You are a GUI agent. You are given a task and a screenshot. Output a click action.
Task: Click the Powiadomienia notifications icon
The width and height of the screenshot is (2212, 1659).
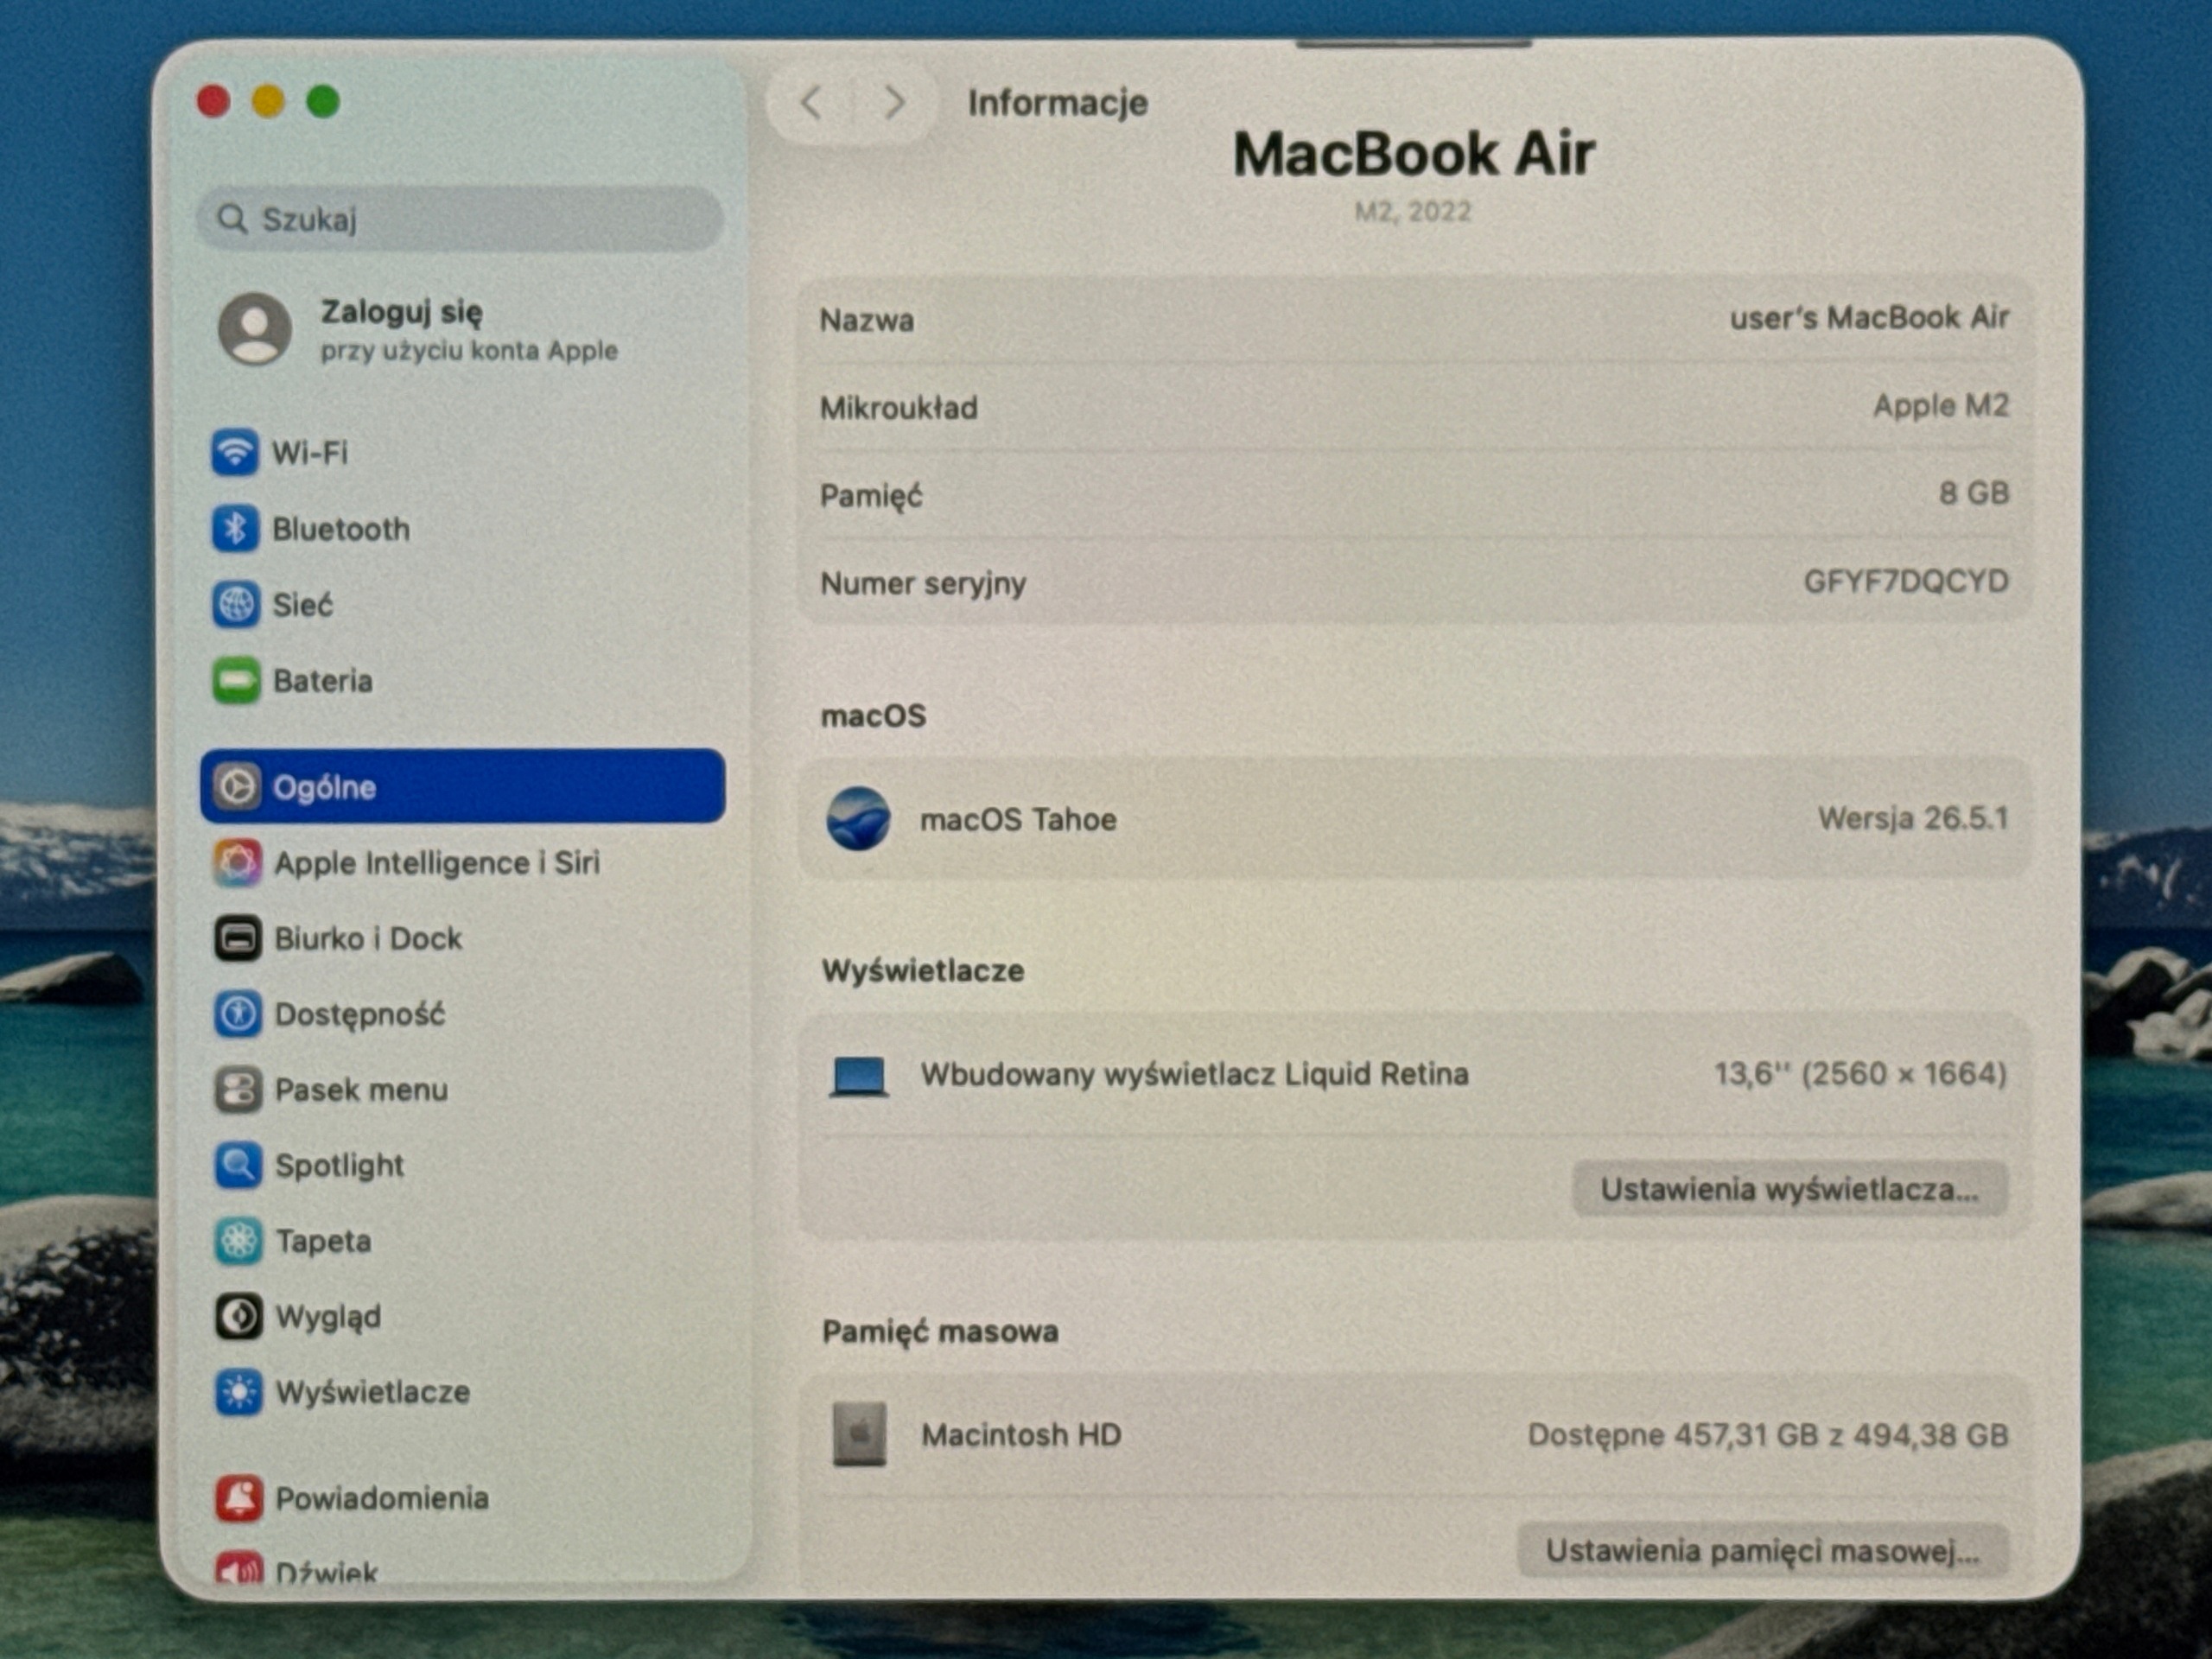pos(239,1497)
